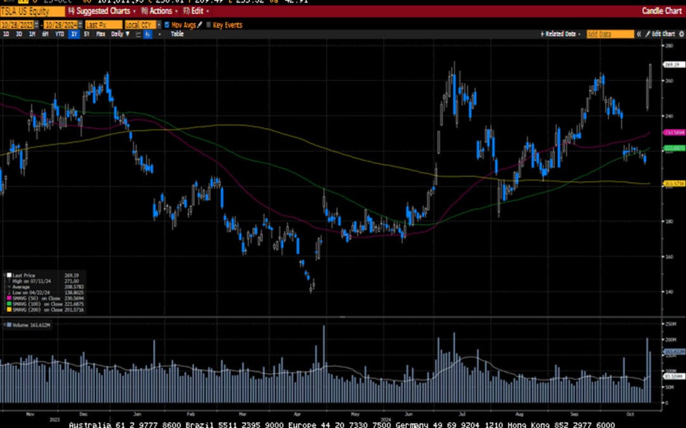This screenshot has width=686, height=428.
Task: Select the YTD range button
Action: (x=59, y=34)
